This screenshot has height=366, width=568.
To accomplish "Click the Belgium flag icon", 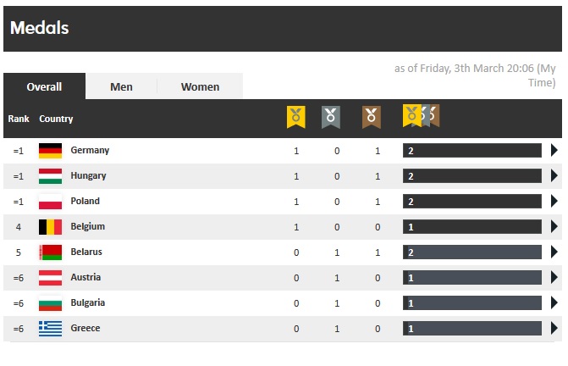I will pyautogui.click(x=50, y=227).
